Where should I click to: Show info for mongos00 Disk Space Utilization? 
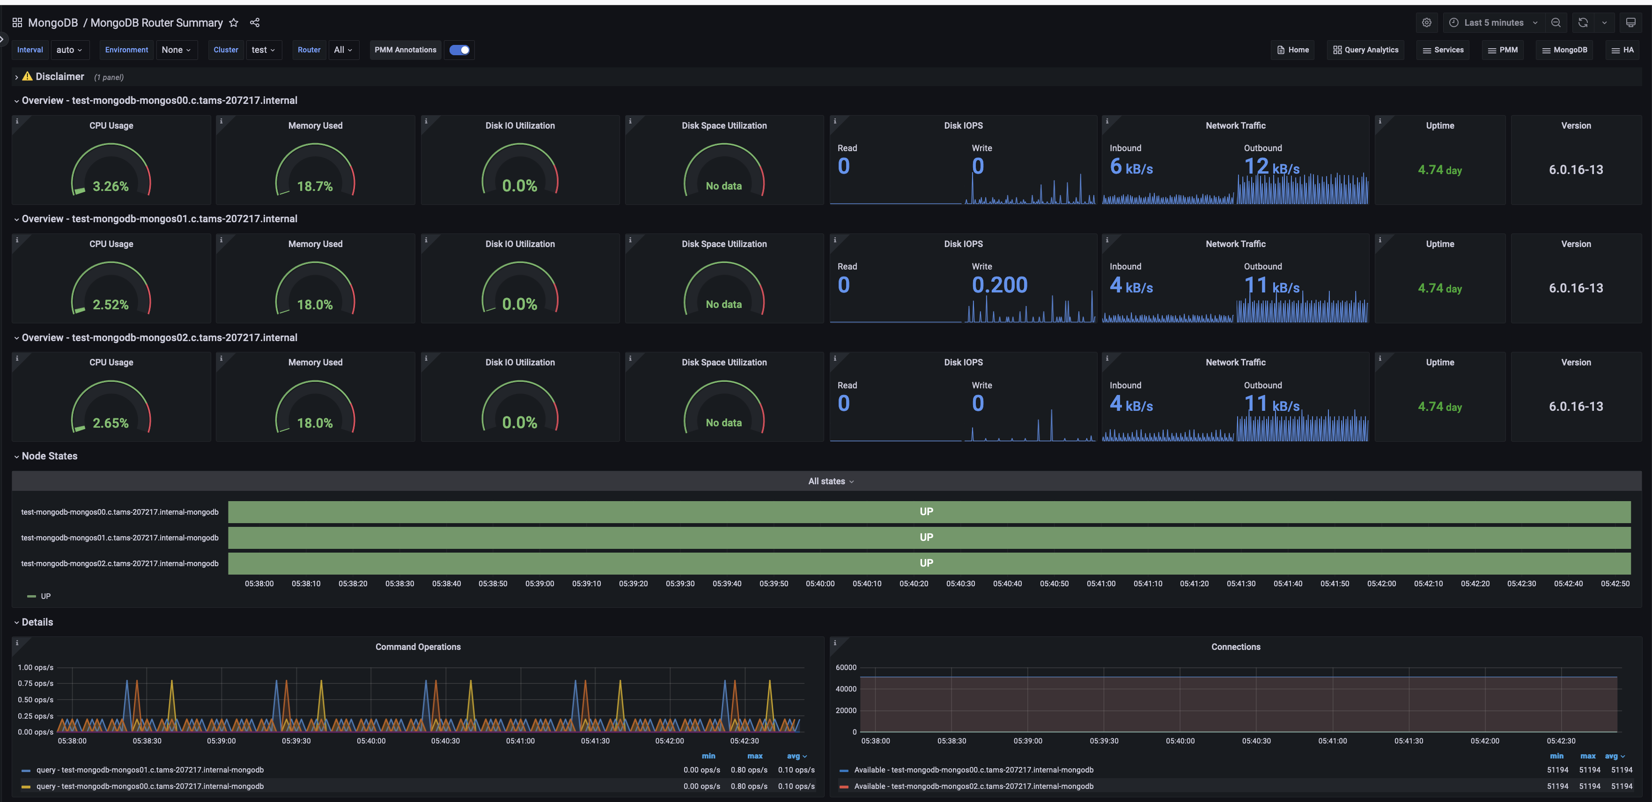(x=630, y=121)
